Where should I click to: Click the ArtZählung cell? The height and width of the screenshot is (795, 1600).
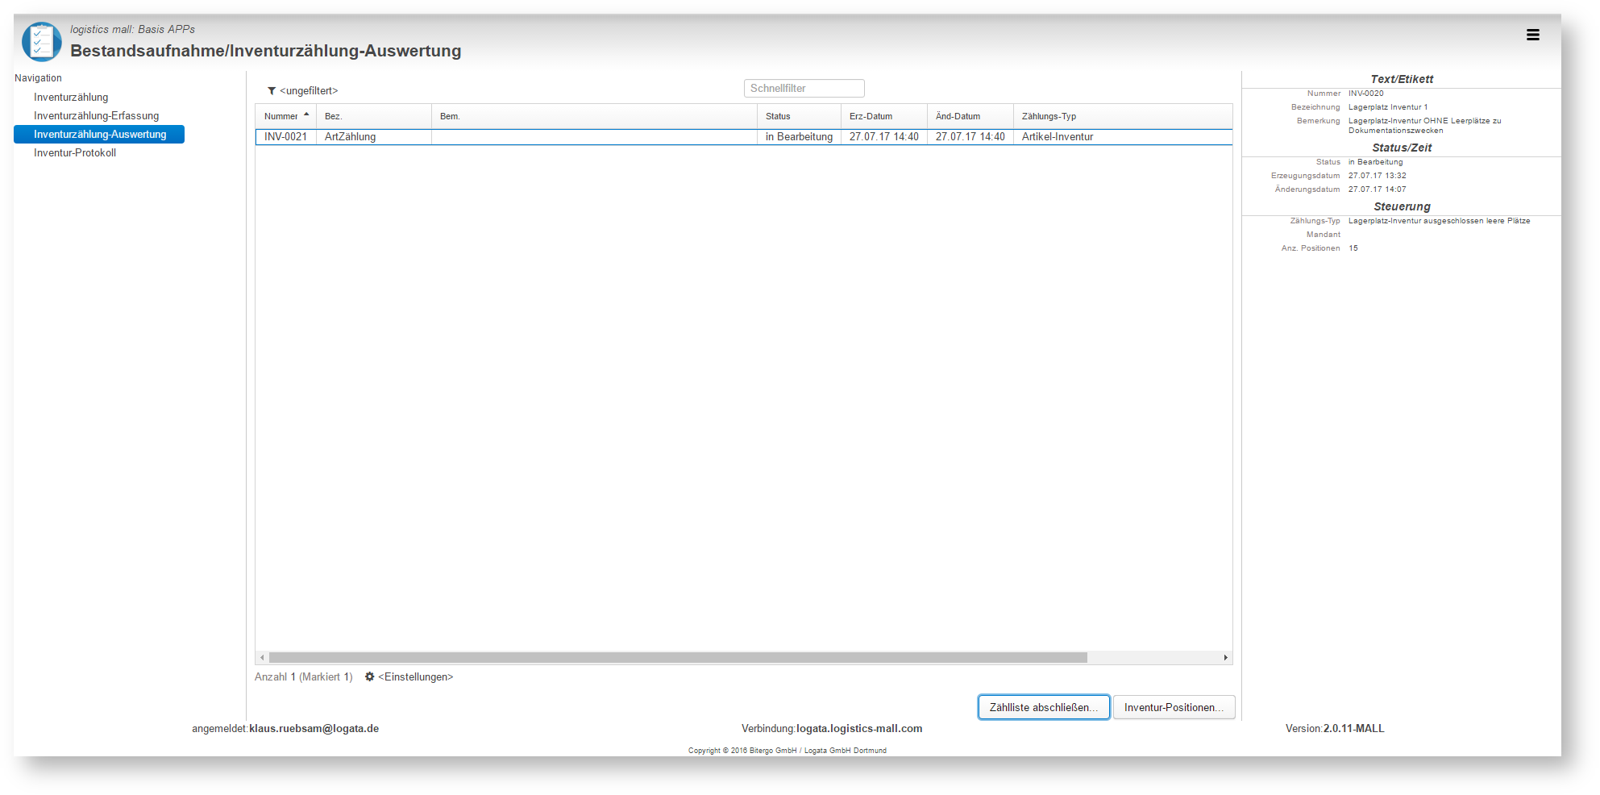(x=373, y=136)
